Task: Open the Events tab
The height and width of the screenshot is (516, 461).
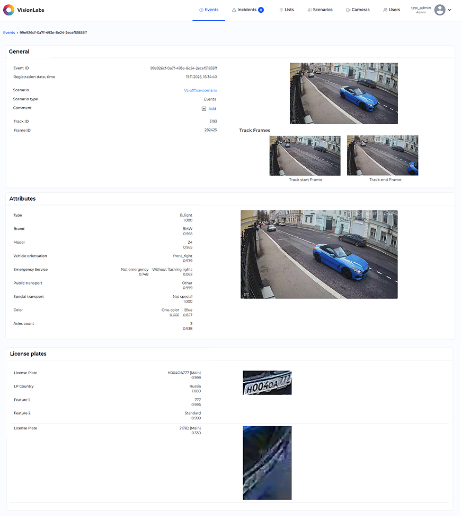Action: [x=209, y=10]
